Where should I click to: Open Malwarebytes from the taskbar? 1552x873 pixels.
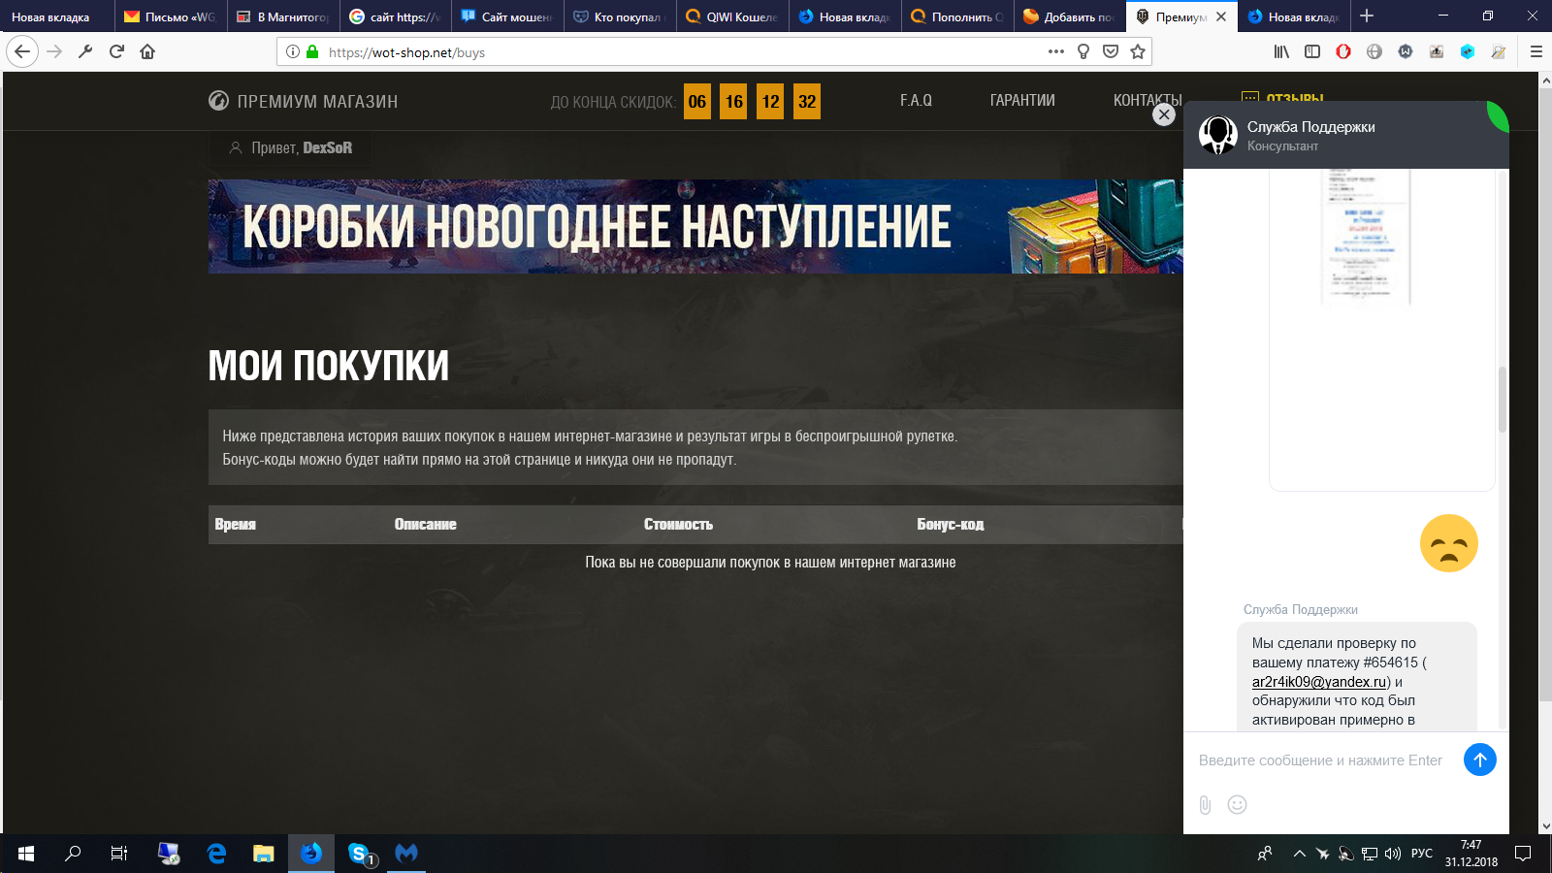[406, 854]
